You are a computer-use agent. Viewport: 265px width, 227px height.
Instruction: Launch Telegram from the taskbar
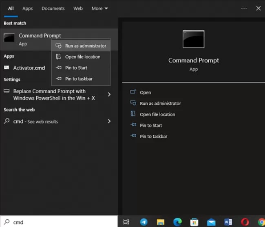click(144, 222)
